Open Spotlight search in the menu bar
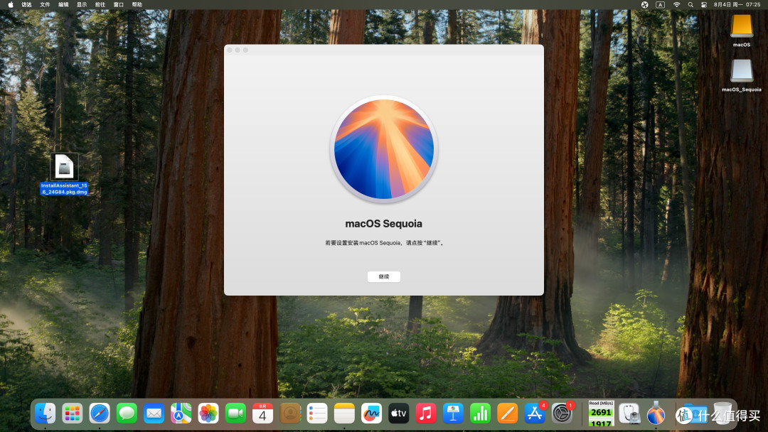768x432 pixels. (690, 4)
